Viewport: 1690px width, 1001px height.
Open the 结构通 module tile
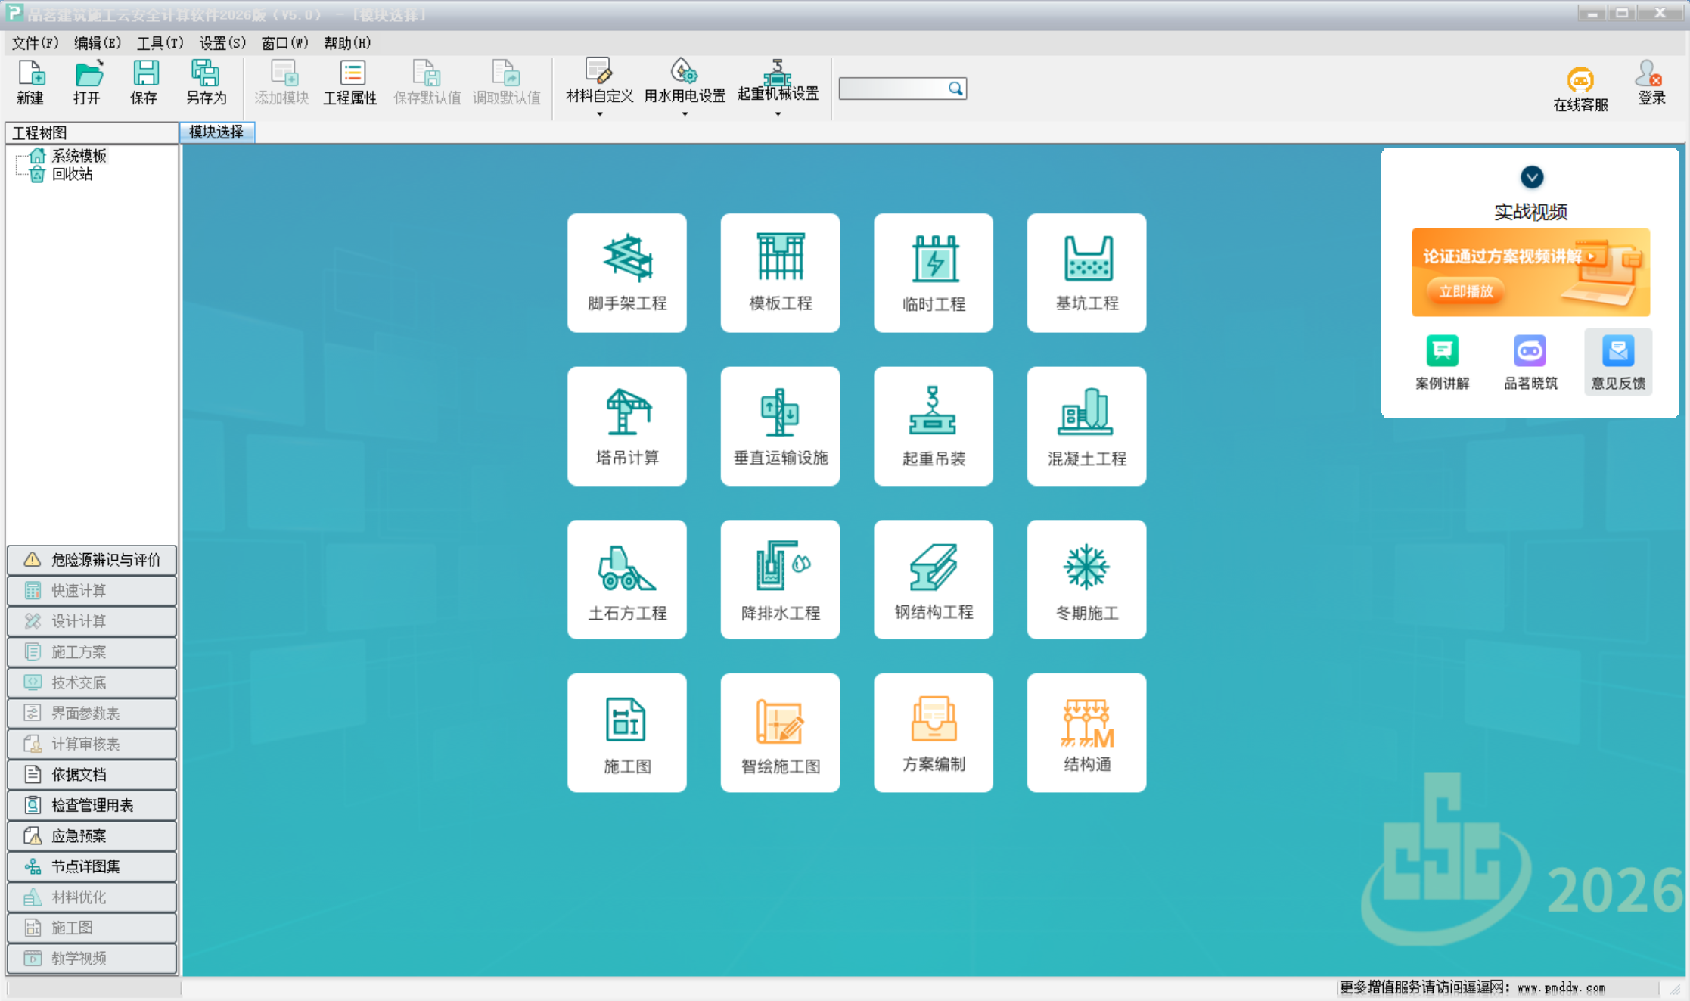point(1086,732)
